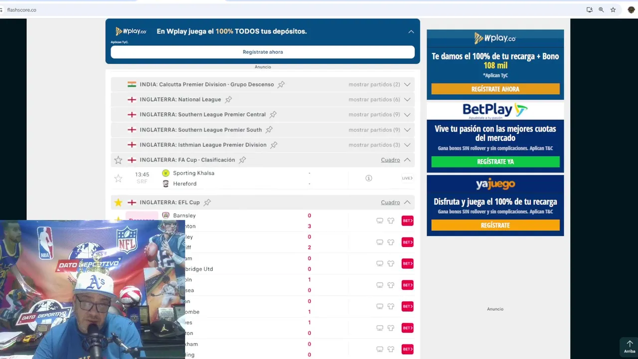Screen dimensions: 638x359
Task: Click 'mostrar partidos (6)' for National League
Action: (374, 100)
